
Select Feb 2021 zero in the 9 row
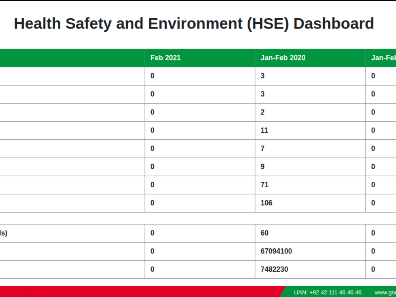[152, 167]
